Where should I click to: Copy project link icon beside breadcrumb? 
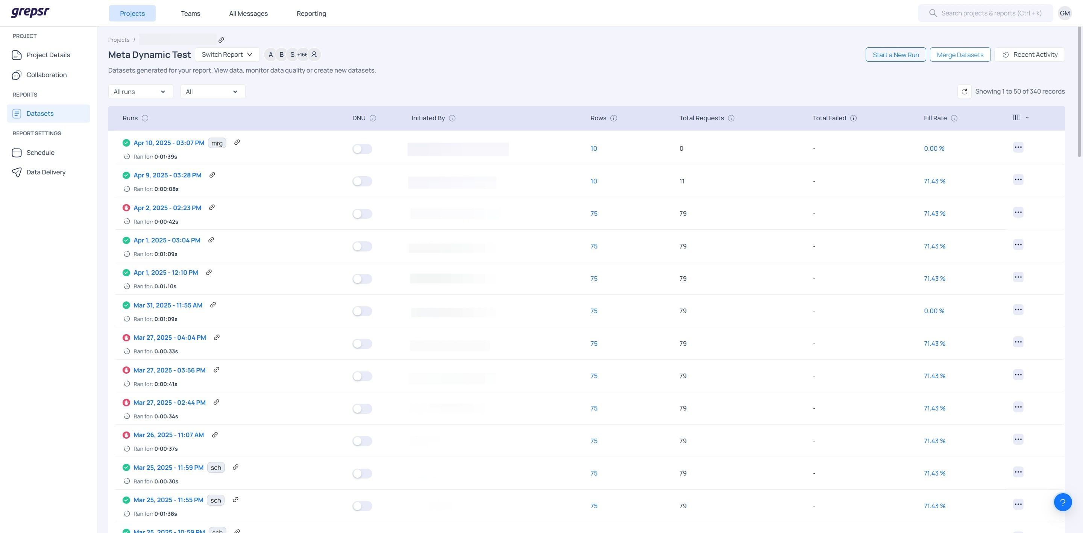point(221,40)
